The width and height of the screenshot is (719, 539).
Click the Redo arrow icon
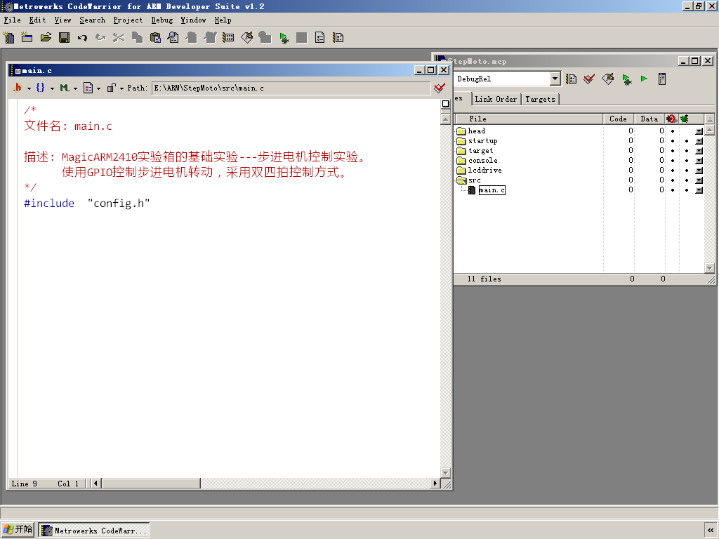click(100, 38)
